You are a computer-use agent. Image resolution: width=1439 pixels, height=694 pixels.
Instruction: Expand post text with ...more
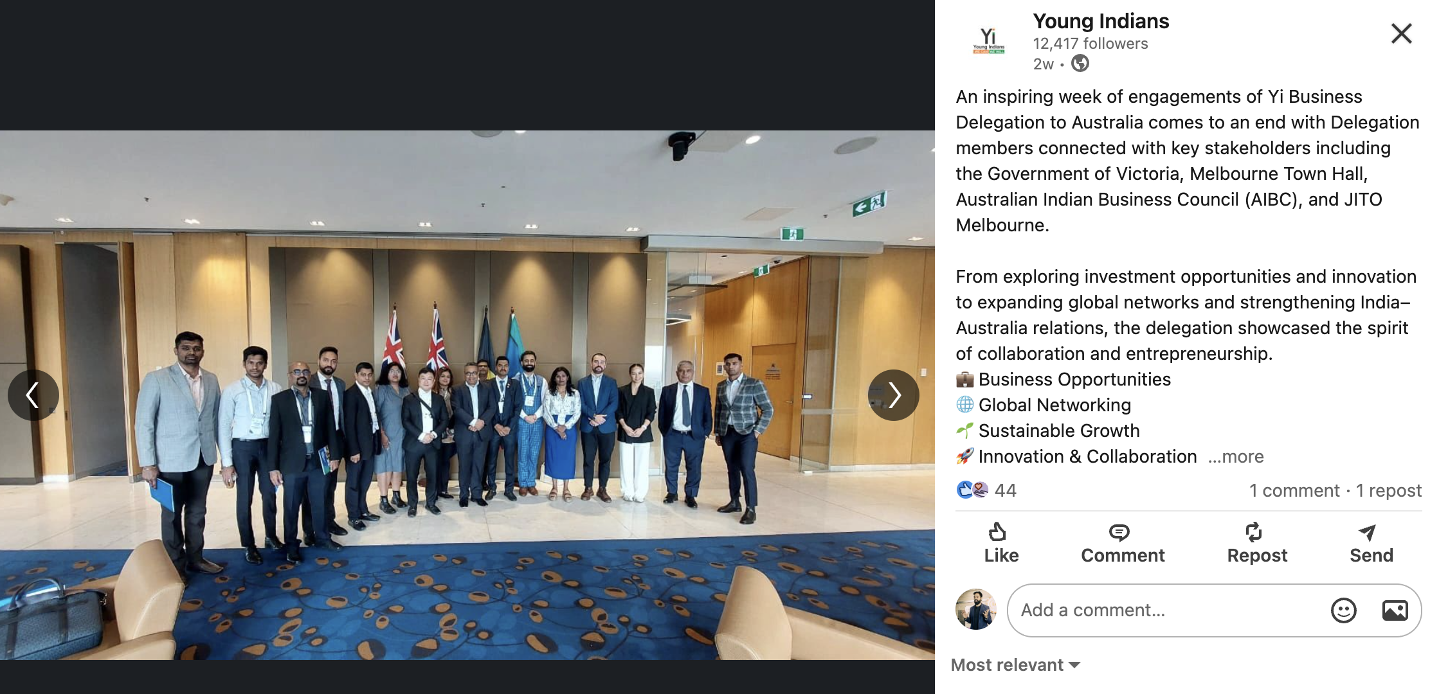click(x=1236, y=456)
